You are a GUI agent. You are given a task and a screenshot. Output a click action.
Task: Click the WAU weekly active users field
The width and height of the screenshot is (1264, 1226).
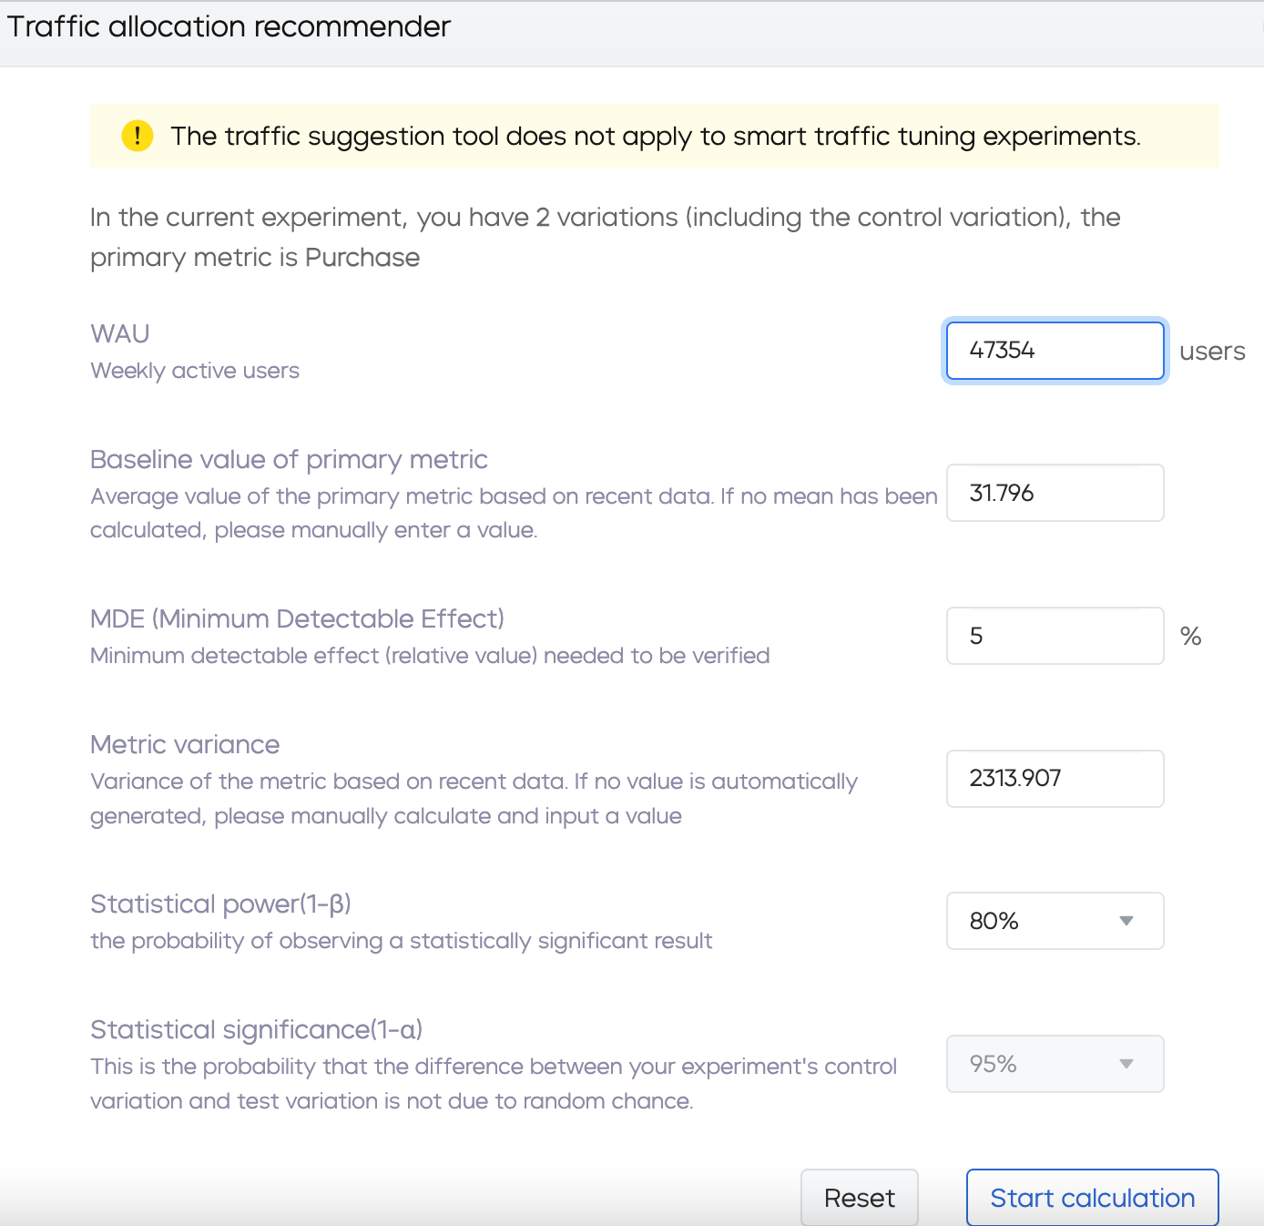tap(1055, 351)
